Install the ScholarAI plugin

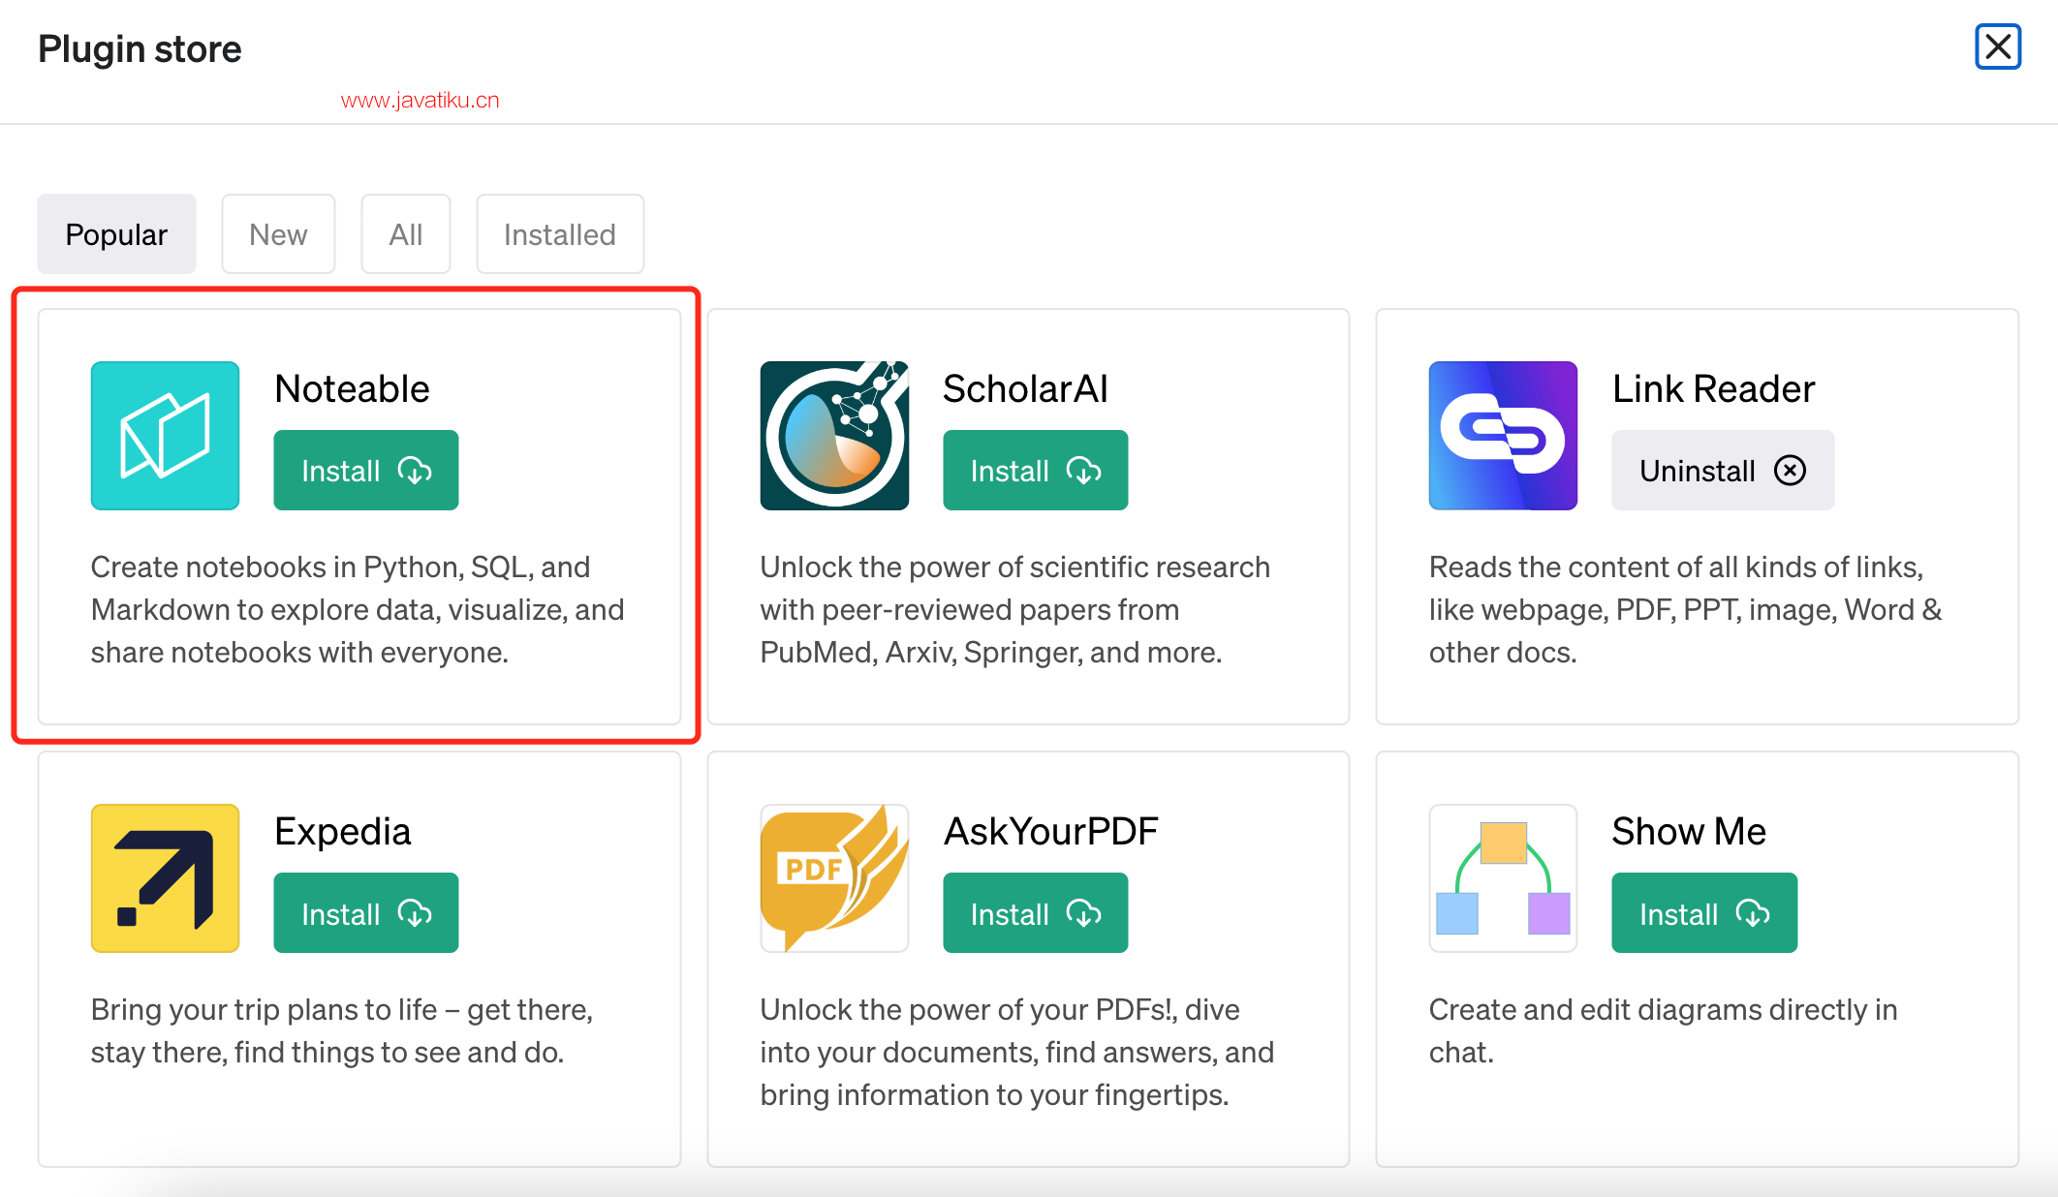(1036, 471)
